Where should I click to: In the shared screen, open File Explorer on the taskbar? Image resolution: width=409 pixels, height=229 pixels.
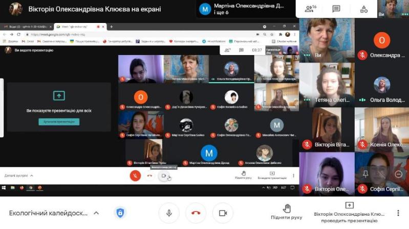tap(12, 188)
